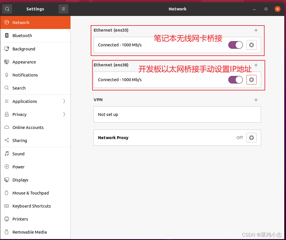This screenshot has height=240, width=286.
Task: Open the Background settings panel
Action: click(35, 49)
